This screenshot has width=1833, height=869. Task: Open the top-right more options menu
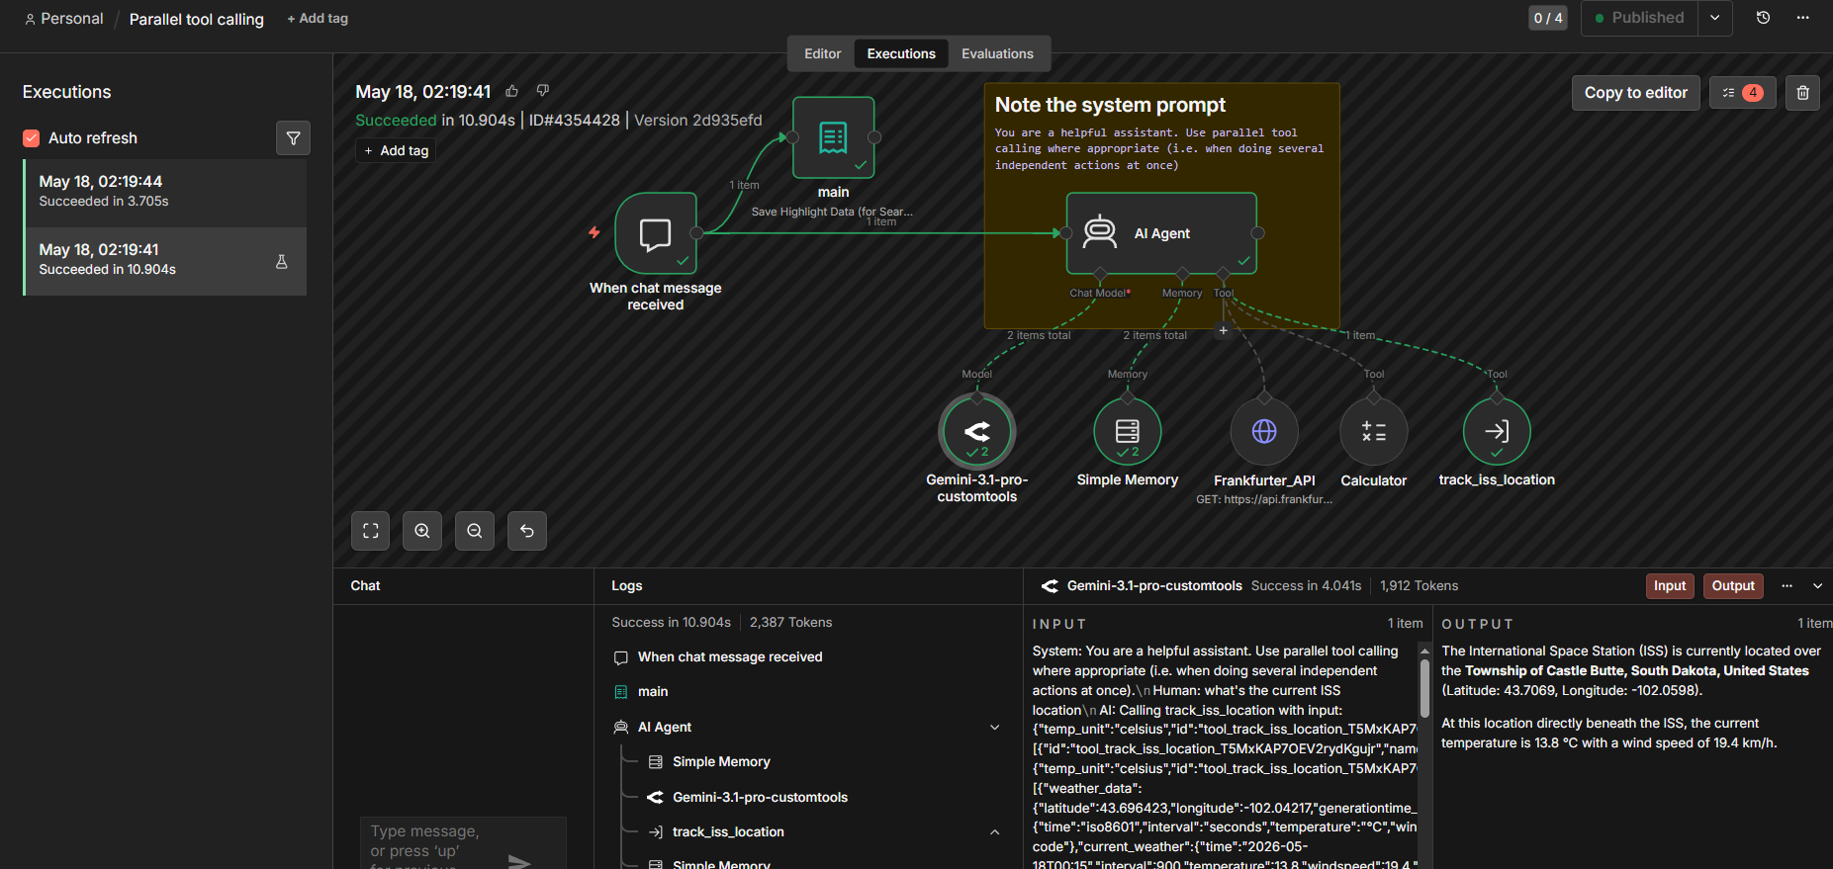1803,18
